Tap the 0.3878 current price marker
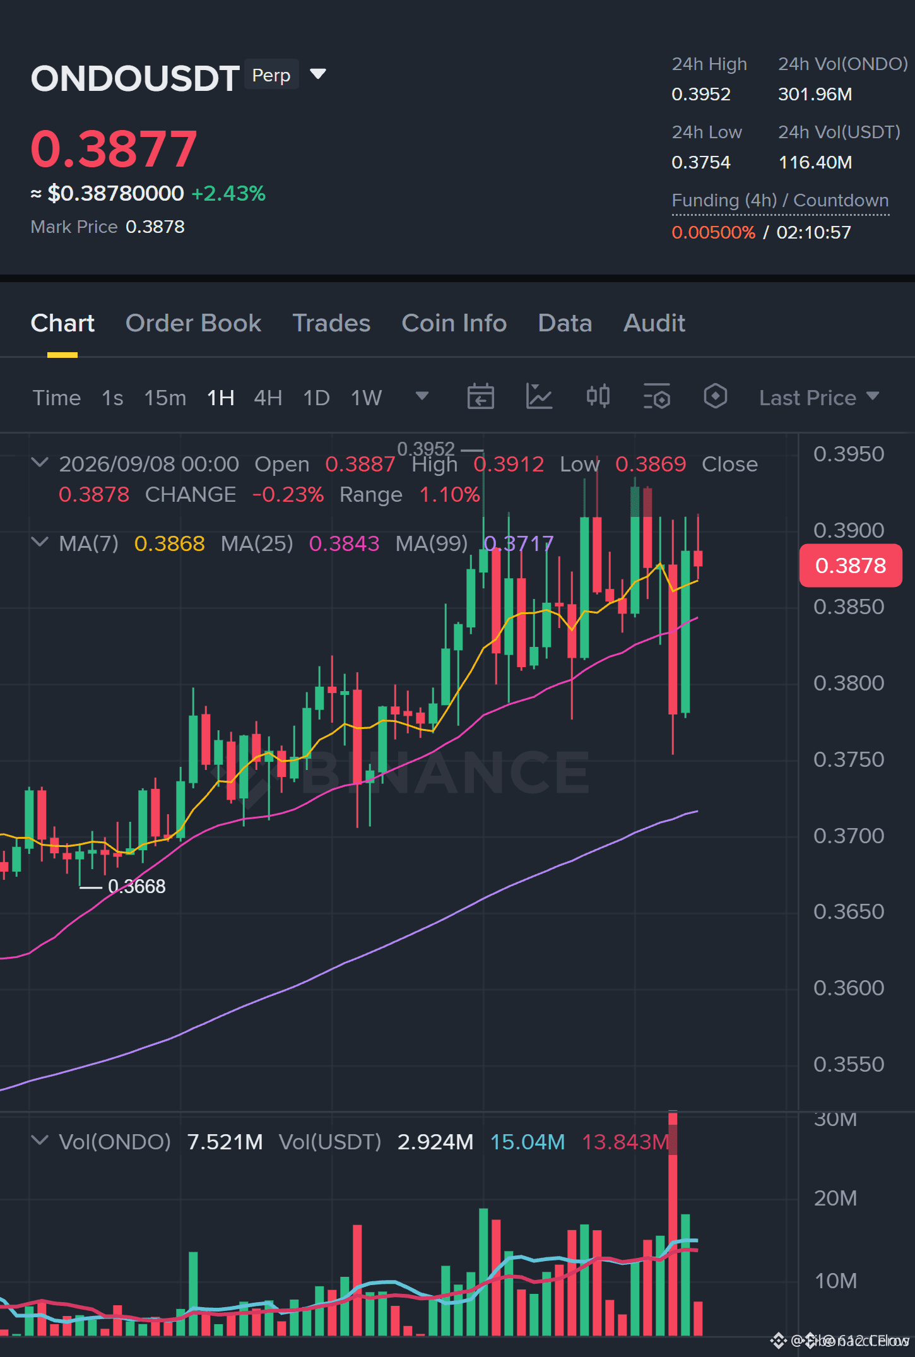 851,566
